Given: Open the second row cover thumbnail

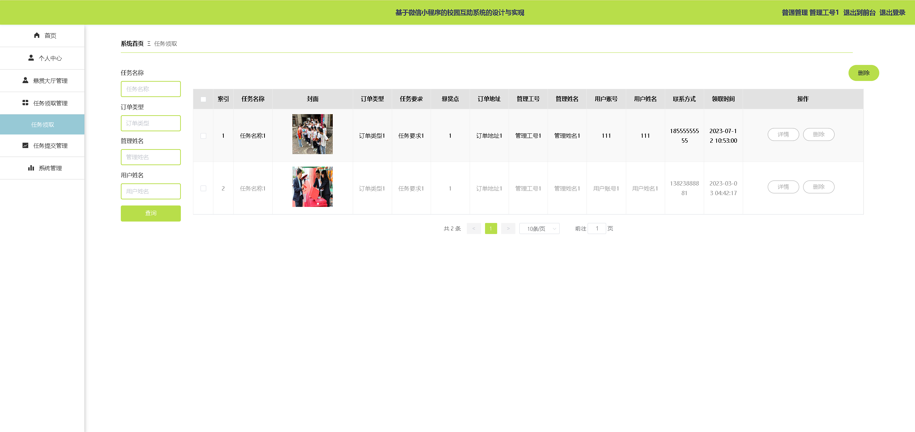Looking at the screenshot, I should (312, 187).
